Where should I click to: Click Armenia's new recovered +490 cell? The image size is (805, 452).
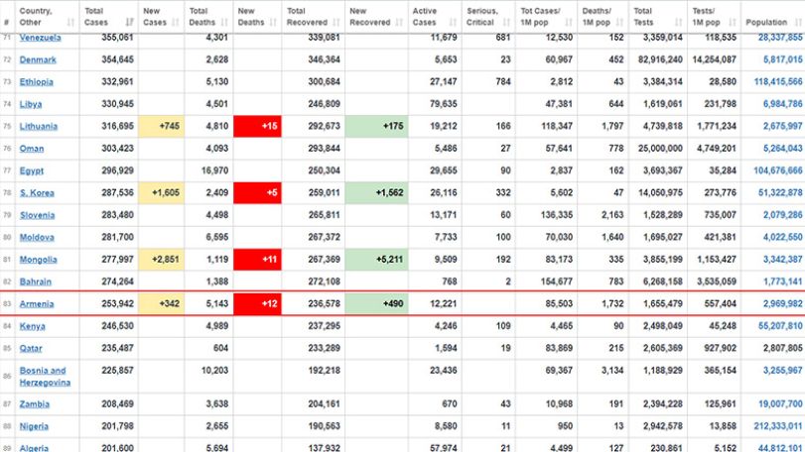click(x=377, y=304)
